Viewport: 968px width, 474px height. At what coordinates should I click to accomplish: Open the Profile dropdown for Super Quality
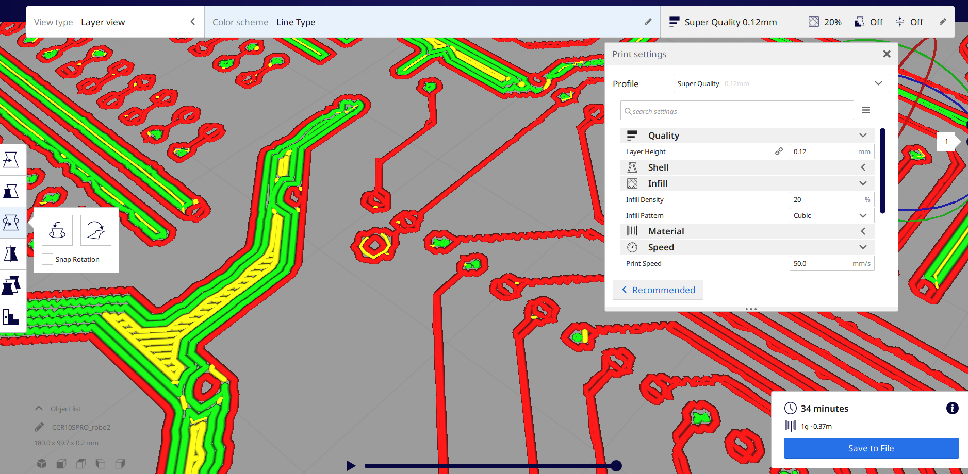[x=781, y=83]
